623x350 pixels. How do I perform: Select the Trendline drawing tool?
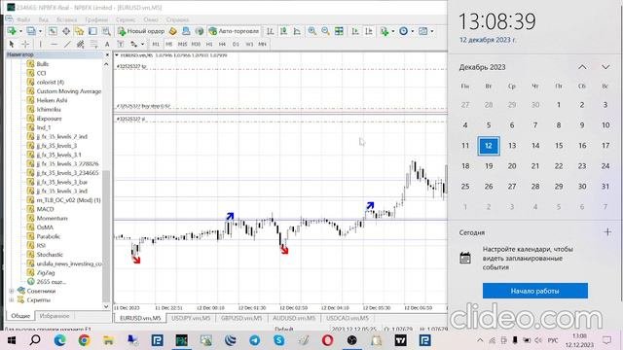(x=67, y=44)
